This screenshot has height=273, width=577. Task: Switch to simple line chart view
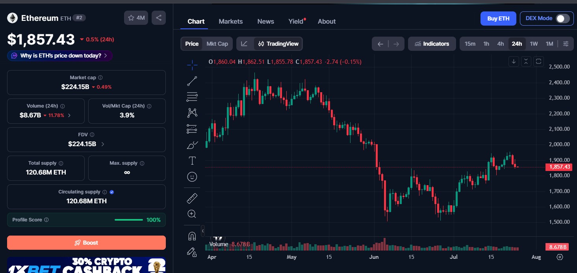pos(244,44)
